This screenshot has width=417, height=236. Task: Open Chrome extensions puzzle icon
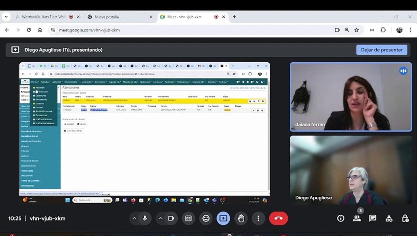(x=383, y=30)
